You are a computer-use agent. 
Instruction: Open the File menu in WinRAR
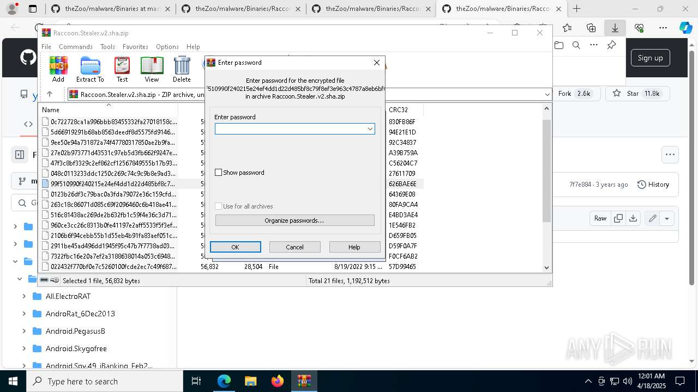46,47
